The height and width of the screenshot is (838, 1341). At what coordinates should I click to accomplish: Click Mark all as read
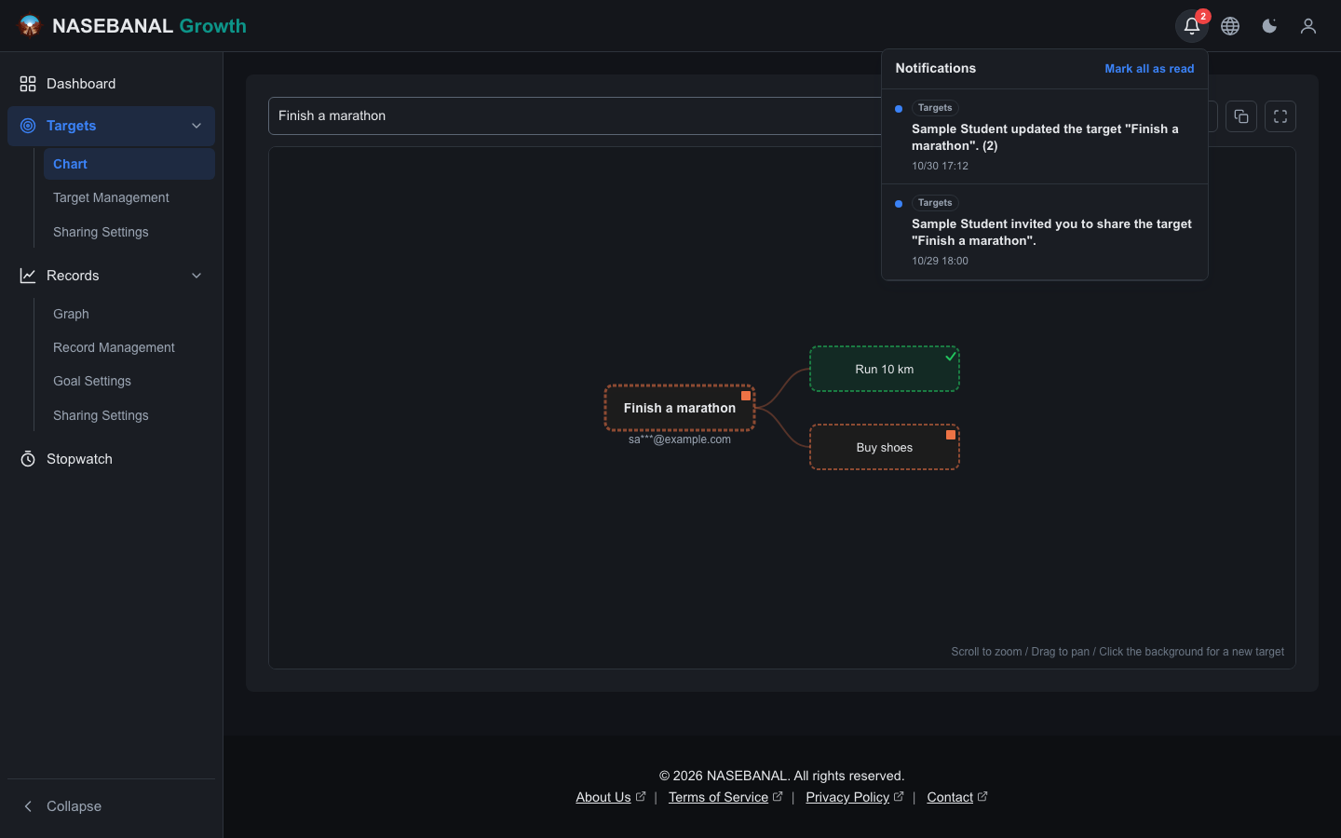tap(1149, 69)
